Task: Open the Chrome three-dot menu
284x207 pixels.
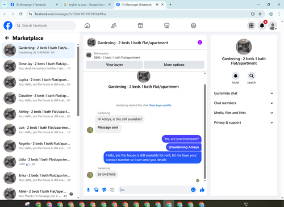Action: [x=279, y=14]
